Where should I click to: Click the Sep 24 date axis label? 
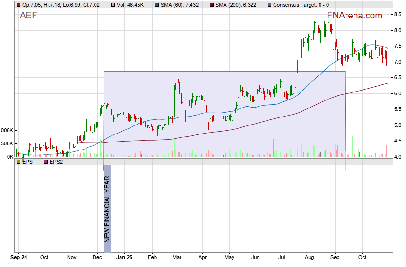(19, 258)
